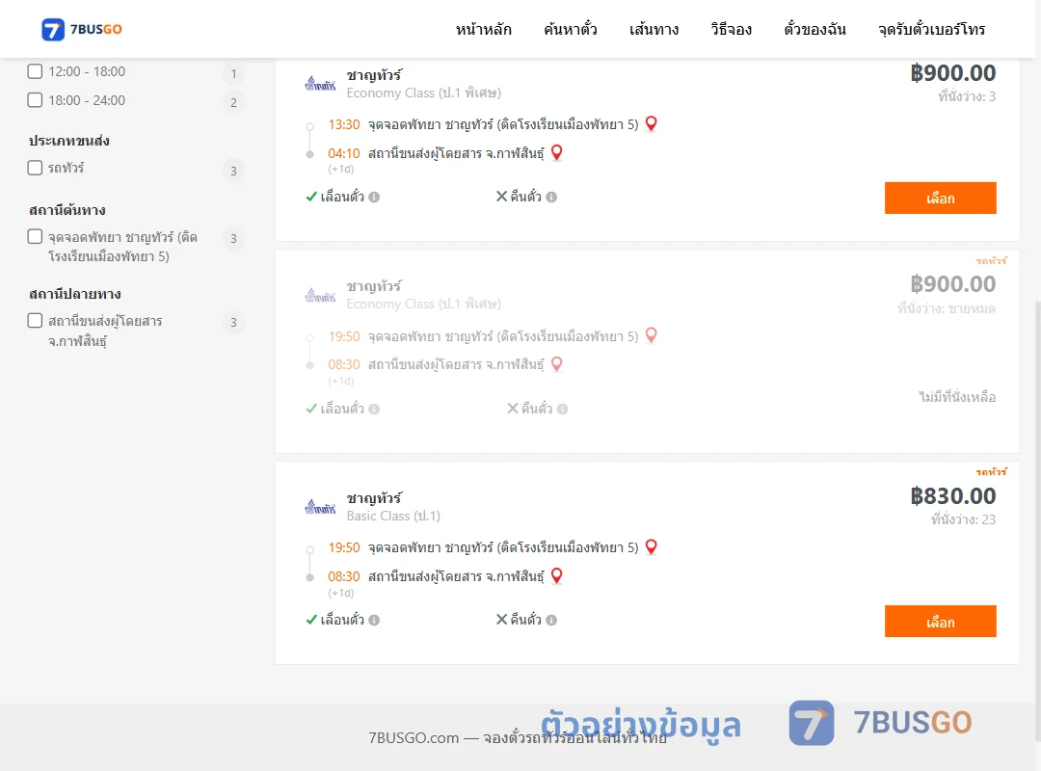Click 'ที่นั่งว่าง: 3' seat count text
Image resolution: width=1041 pixels, height=771 pixels.
(x=967, y=96)
